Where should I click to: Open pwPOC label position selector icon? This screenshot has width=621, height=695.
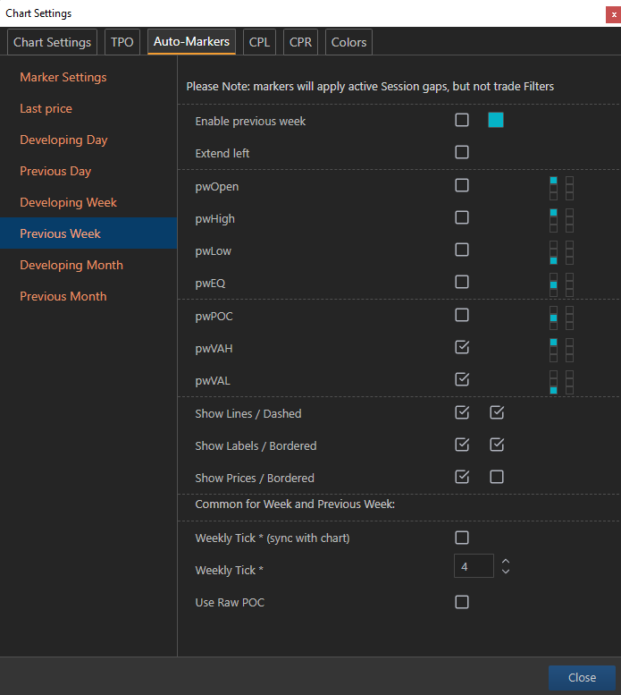pos(561,318)
